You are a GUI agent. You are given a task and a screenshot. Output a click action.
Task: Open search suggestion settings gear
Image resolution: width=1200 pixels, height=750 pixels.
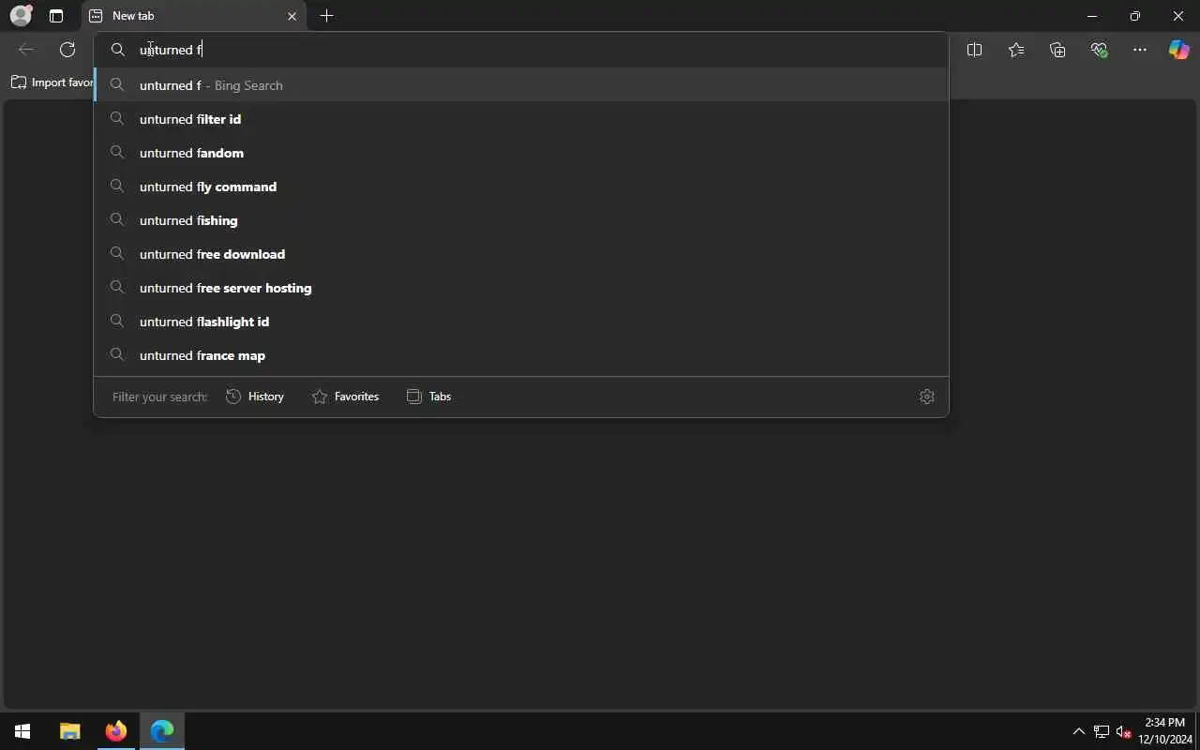(x=927, y=397)
